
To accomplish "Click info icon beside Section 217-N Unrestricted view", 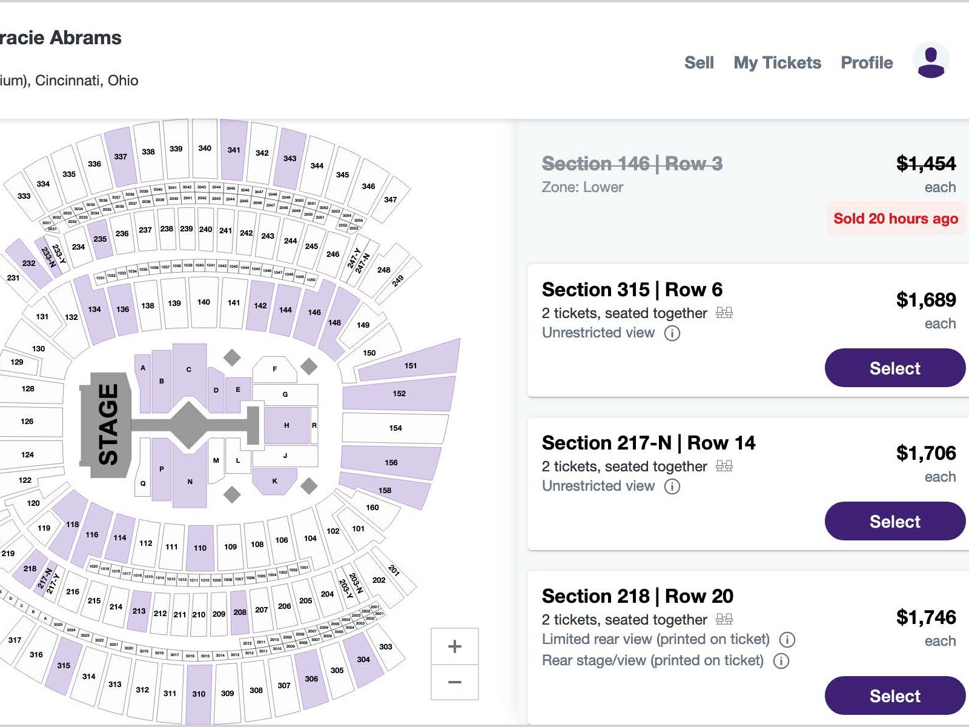I will tap(672, 486).
